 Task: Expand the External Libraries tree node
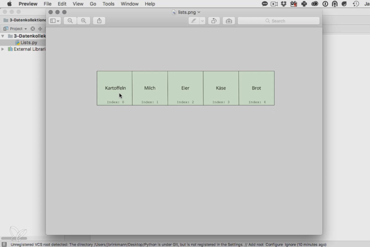coord(3,49)
